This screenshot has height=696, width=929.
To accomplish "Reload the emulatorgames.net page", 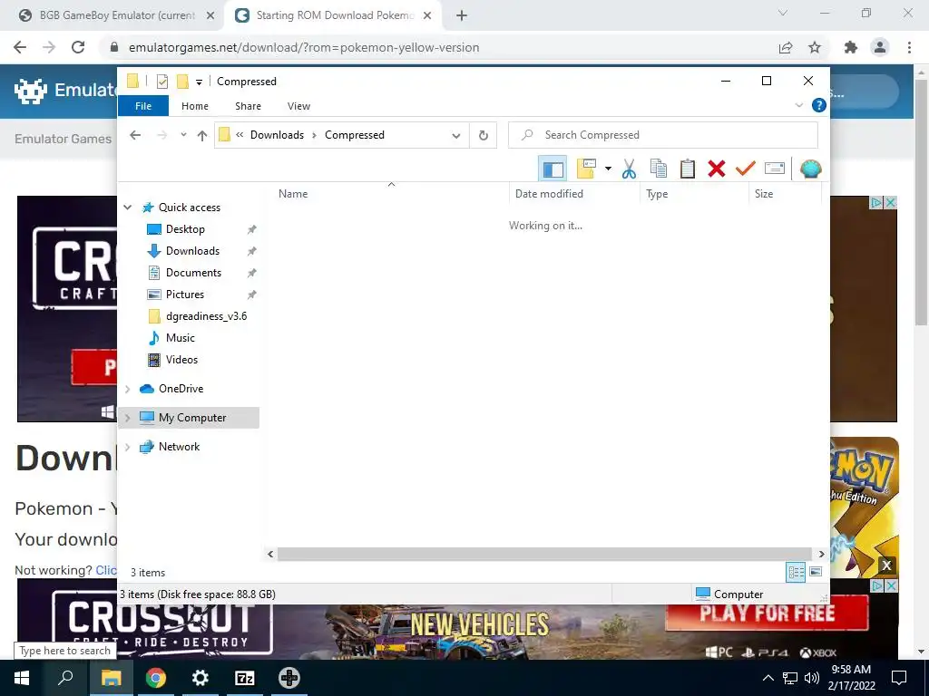I will [x=78, y=47].
